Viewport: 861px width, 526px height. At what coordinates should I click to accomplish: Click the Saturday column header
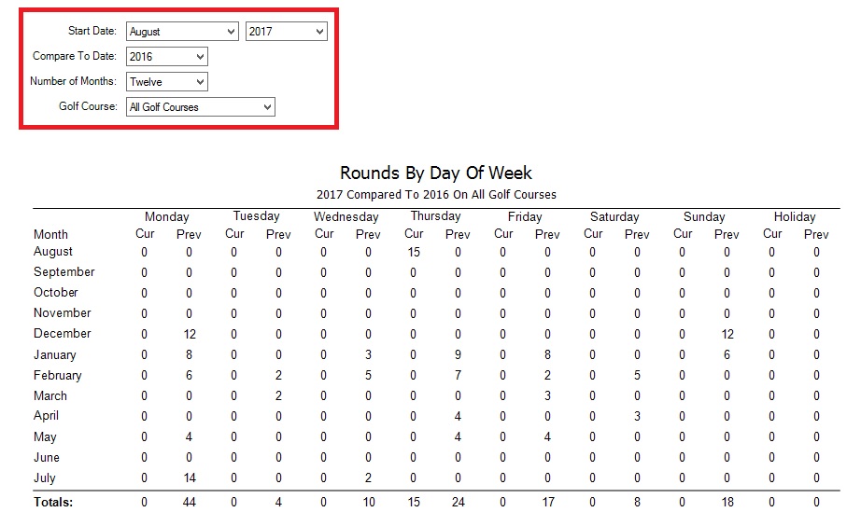[x=614, y=217]
